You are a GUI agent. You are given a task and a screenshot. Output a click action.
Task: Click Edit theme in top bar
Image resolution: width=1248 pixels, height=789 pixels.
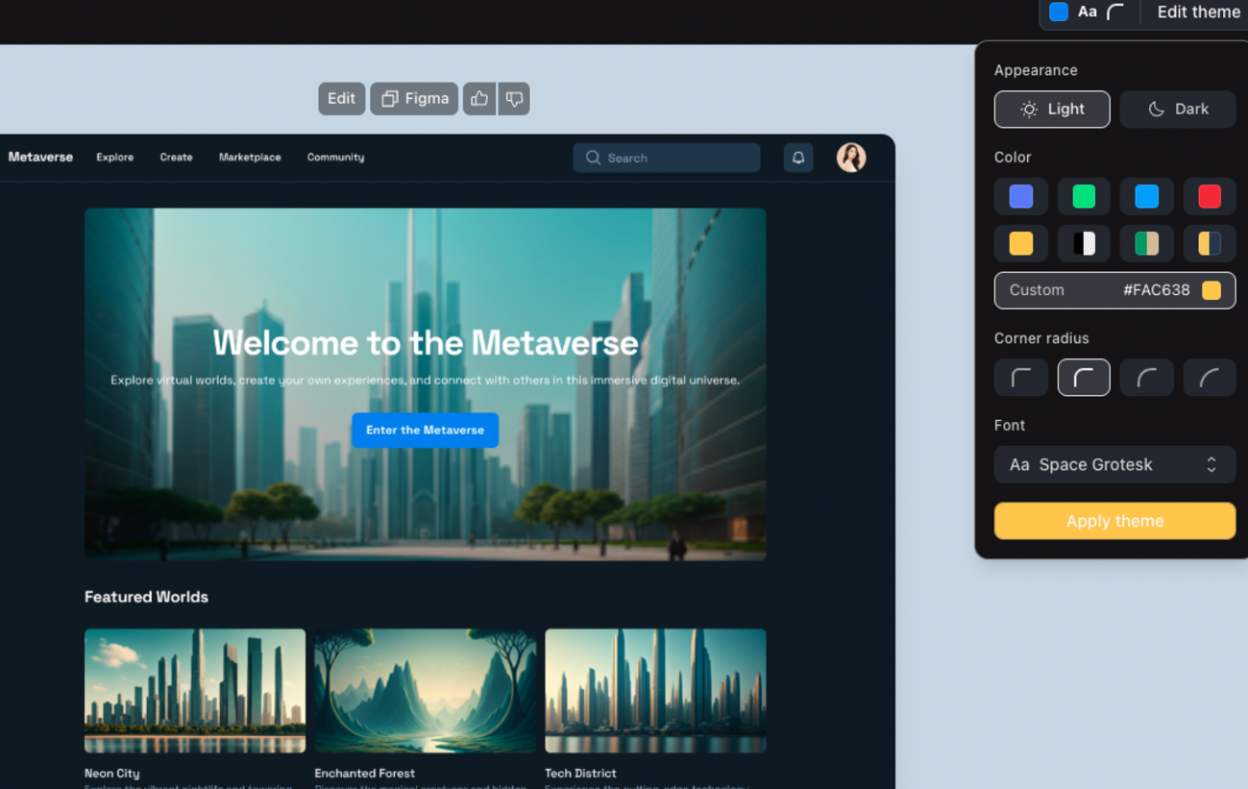coord(1198,12)
